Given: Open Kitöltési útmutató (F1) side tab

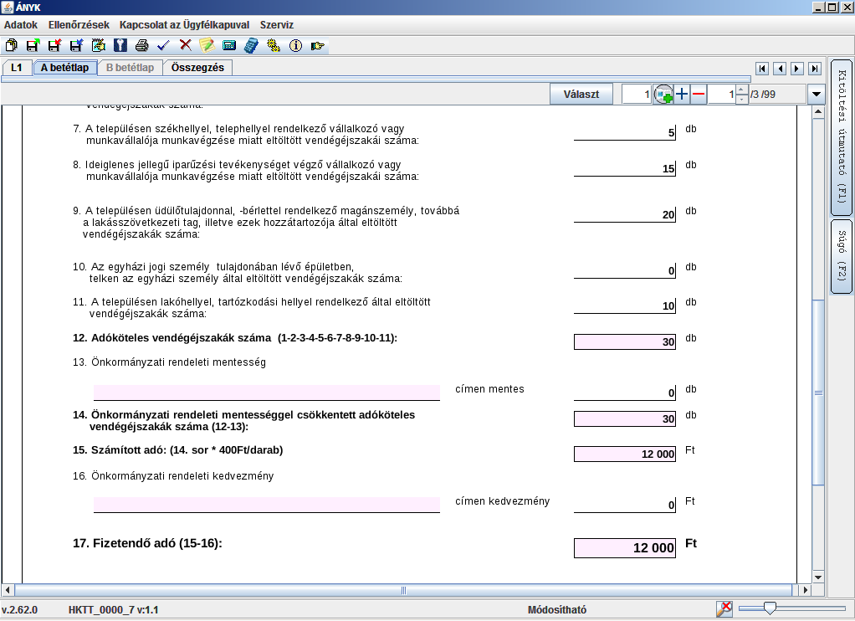Looking at the screenshot, I should point(842,136).
